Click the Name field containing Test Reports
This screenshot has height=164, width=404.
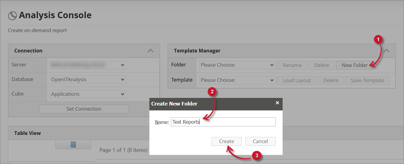223,122
